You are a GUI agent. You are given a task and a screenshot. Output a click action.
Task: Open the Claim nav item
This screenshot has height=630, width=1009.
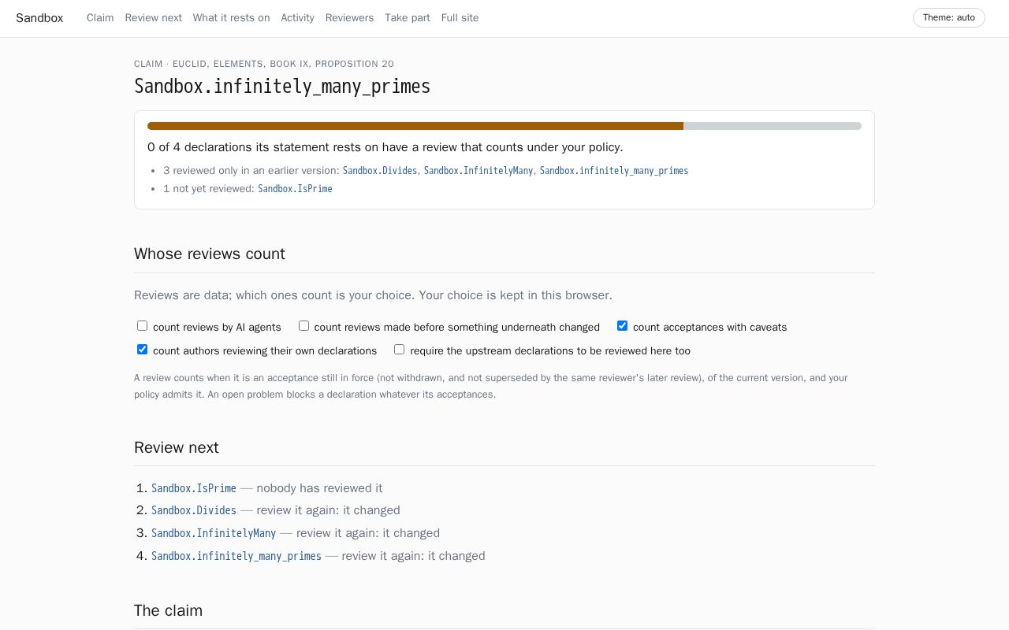point(100,17)
